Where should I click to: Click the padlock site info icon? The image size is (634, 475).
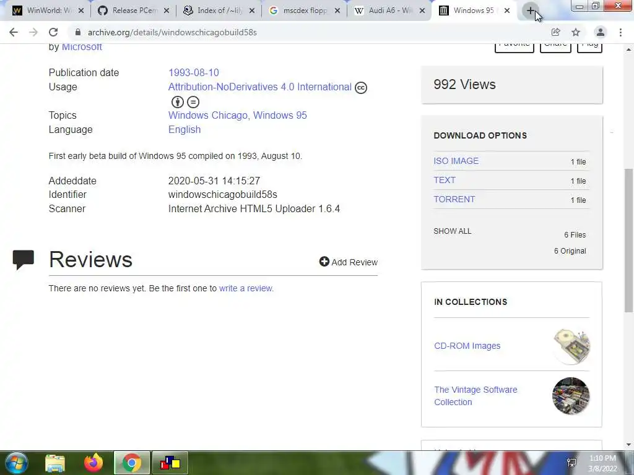(x=78, y=32)
